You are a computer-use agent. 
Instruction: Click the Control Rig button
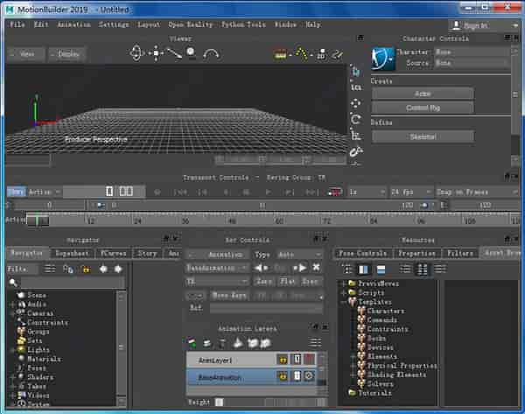[422, 108]
